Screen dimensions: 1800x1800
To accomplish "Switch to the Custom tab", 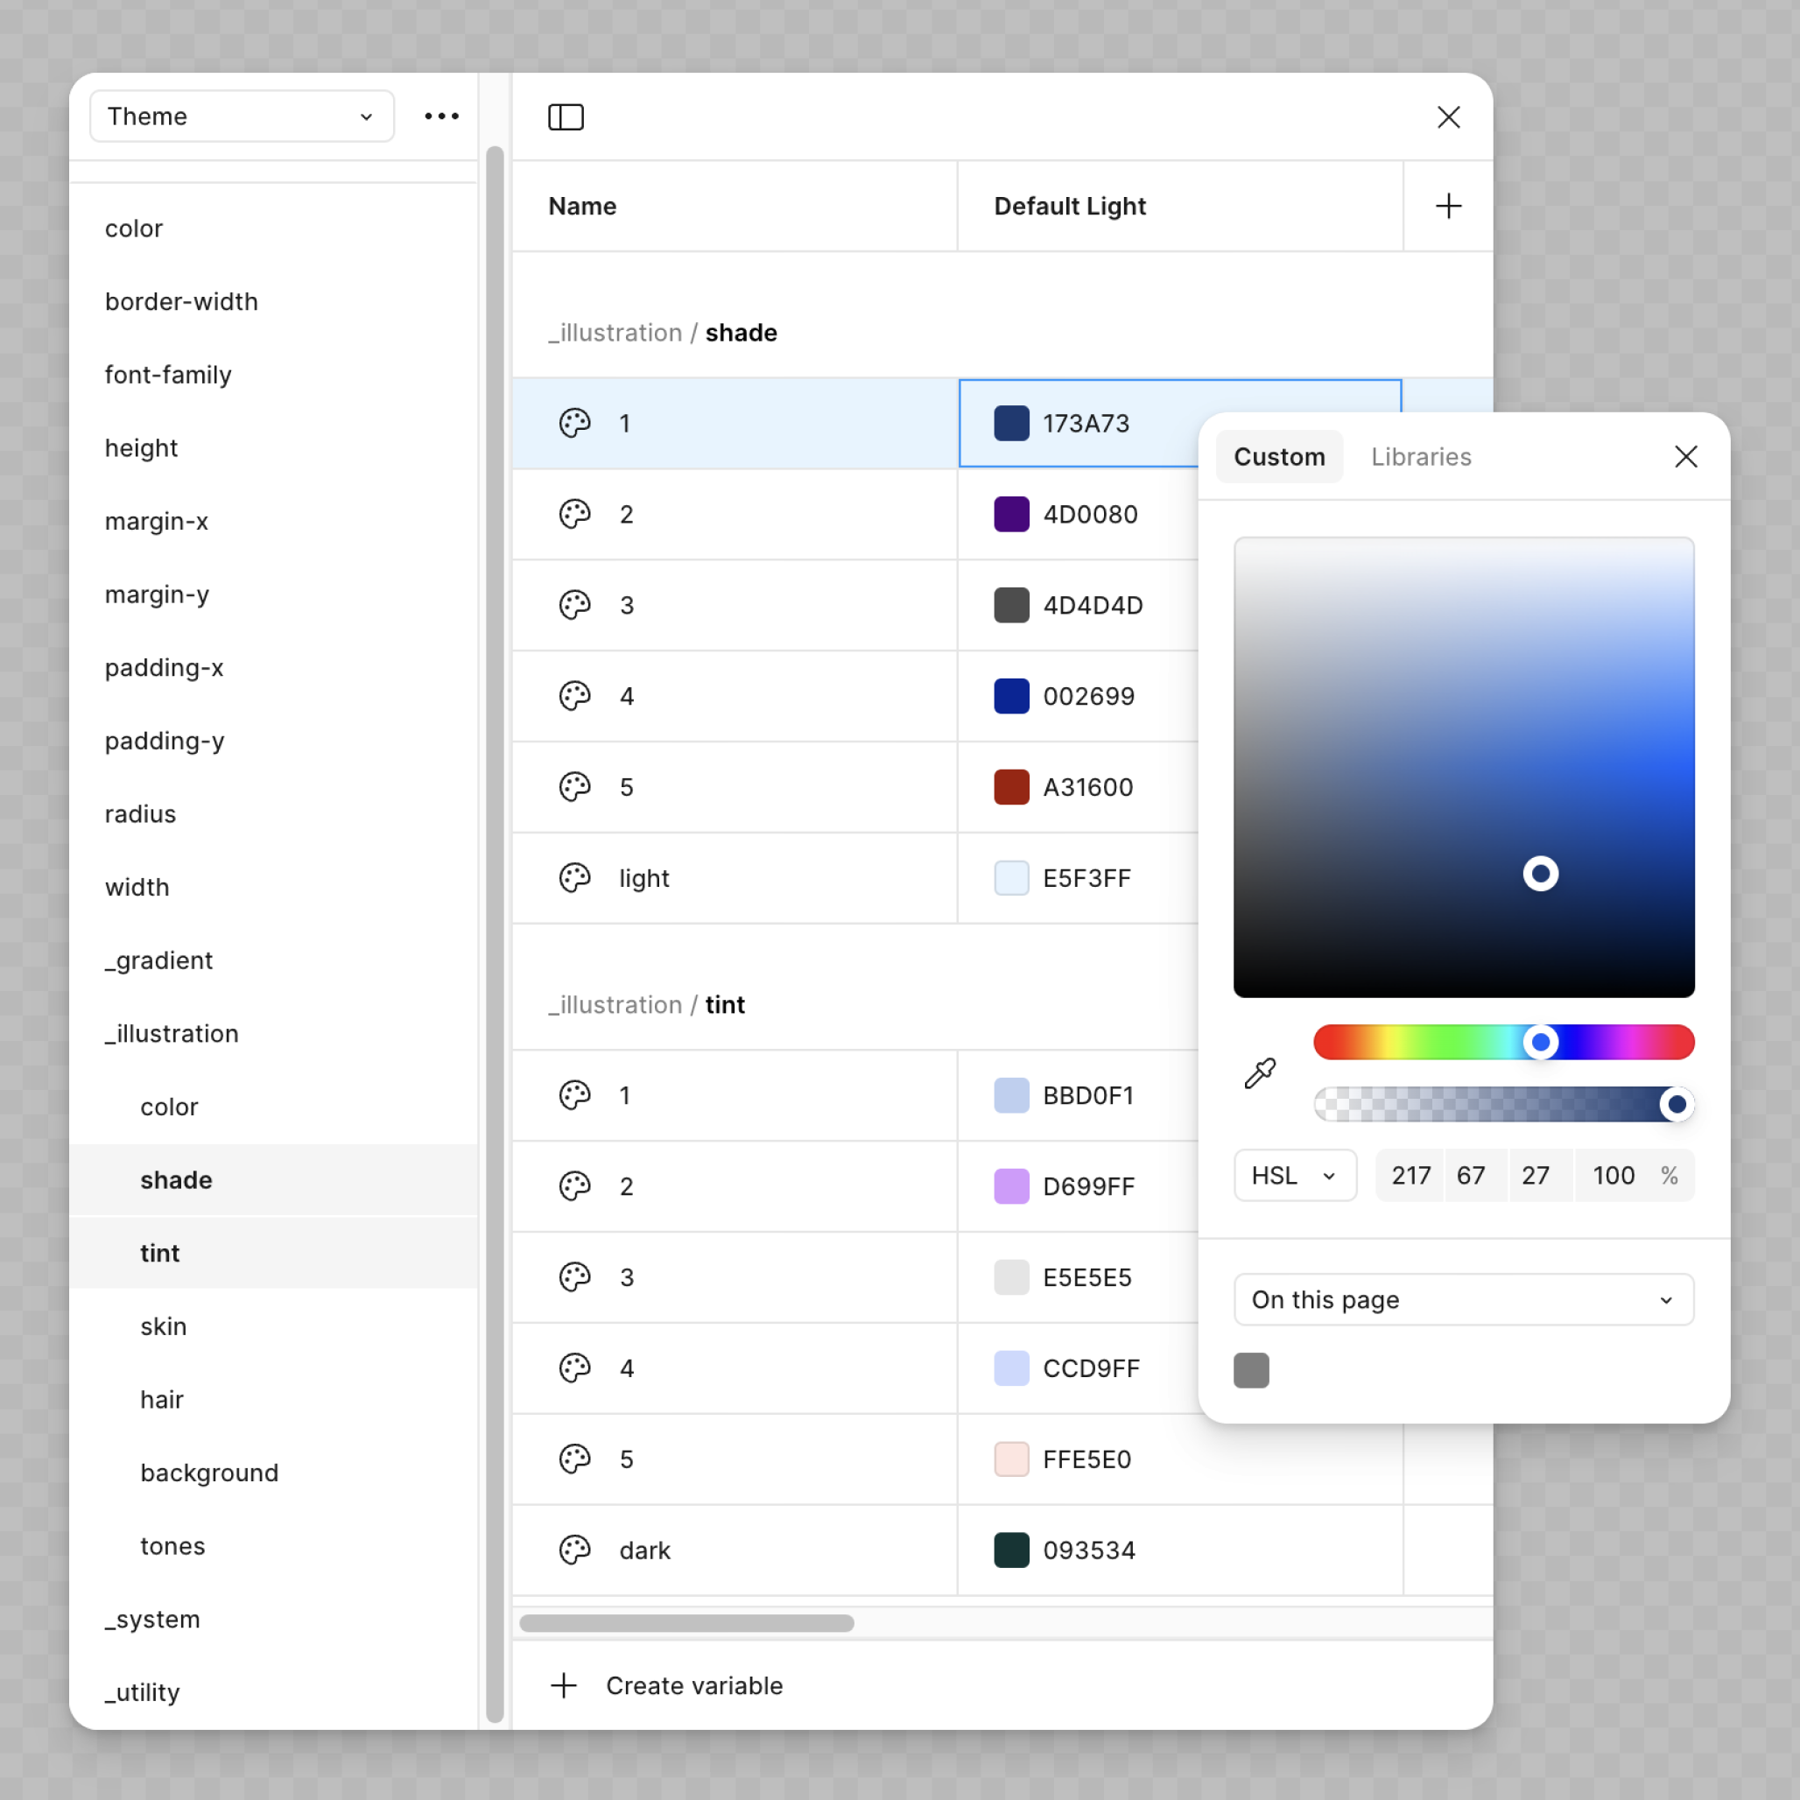I will click(1278, 456).
